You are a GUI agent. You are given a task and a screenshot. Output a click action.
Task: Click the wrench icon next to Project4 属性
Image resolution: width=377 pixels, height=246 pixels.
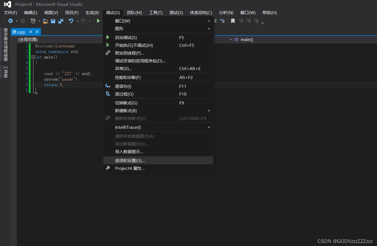pyautogui.click(x=108, y=168)
